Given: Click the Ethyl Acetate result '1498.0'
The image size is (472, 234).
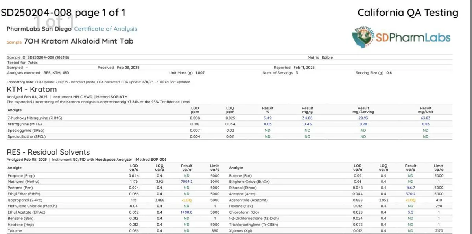Looking at the screenshot, I should pos(186,212).
